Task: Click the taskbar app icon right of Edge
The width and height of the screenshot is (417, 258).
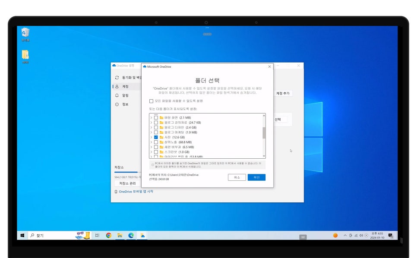Action: (142, 236)
